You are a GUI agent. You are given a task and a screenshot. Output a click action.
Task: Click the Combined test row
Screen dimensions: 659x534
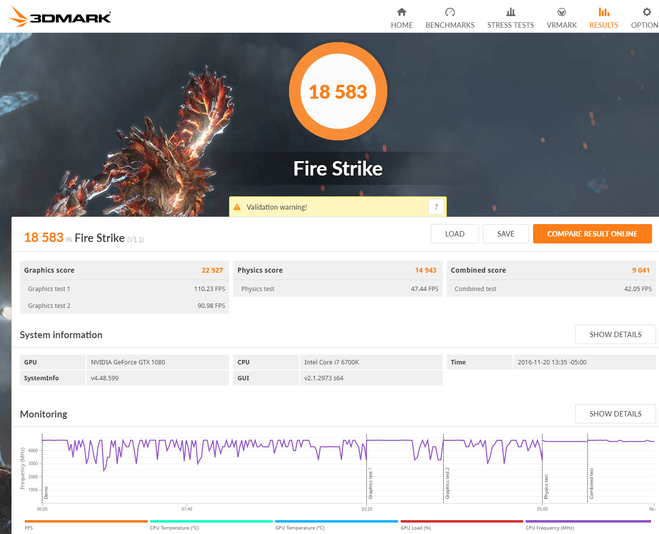click(x=551, y=289)
